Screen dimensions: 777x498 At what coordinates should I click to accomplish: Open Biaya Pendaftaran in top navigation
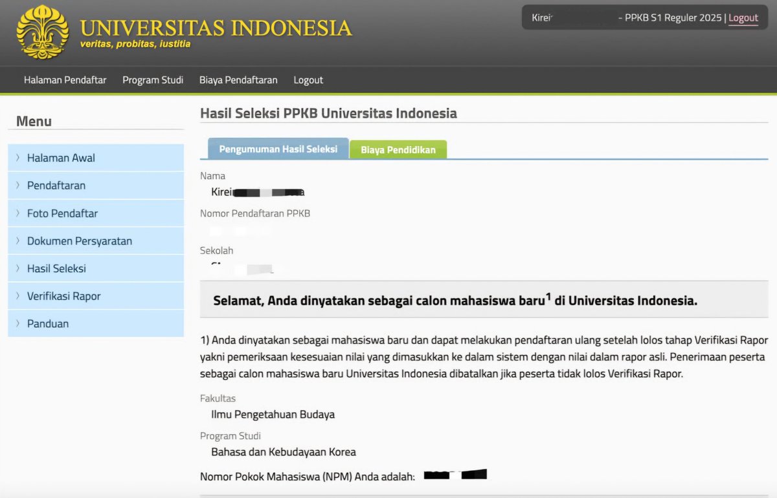238,80
